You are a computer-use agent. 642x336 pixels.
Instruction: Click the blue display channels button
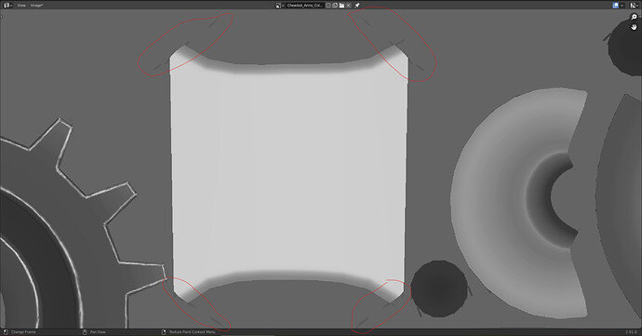tap(616, 6)
